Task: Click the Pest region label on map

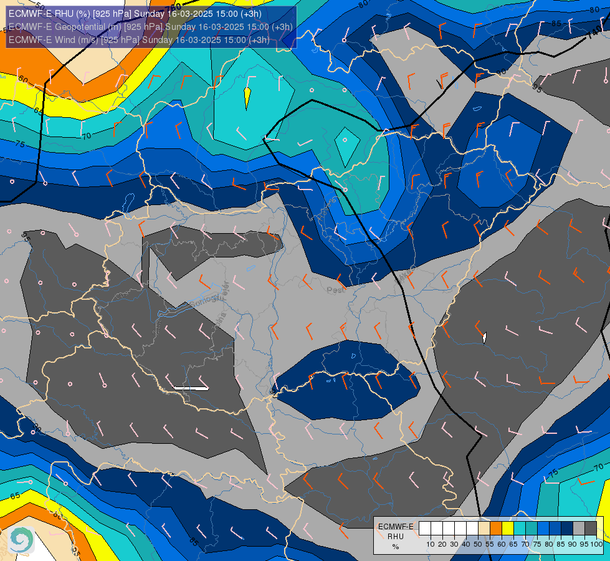Action: click(x=336, y=290)
